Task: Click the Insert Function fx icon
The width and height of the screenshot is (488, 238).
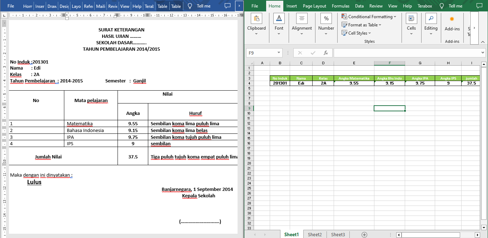Action: point(325,53)
